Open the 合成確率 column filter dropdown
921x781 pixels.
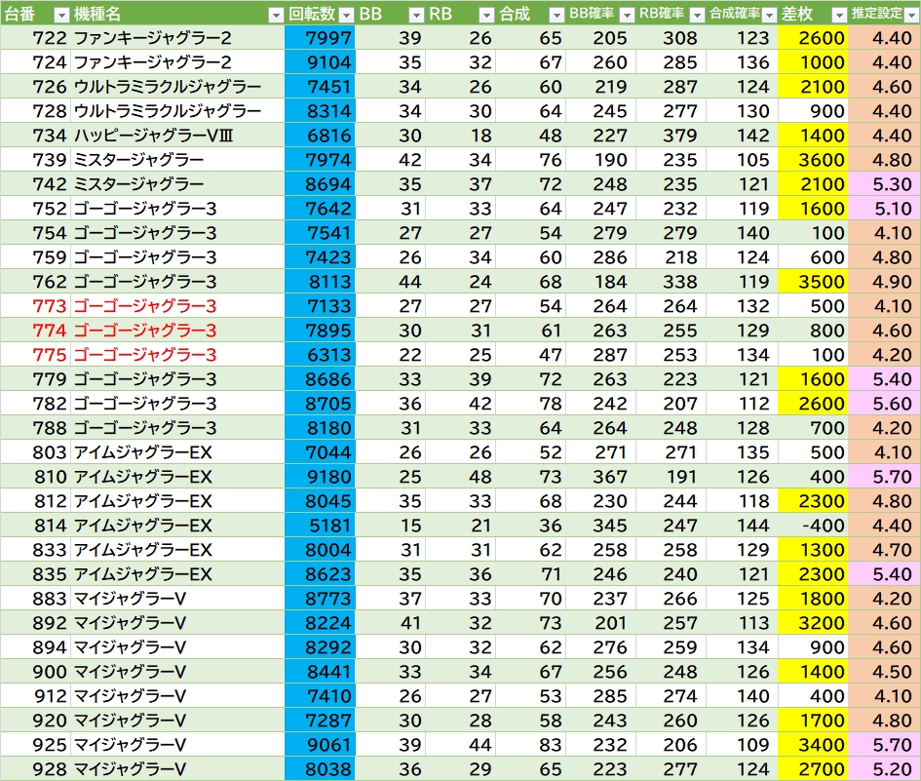769,15
